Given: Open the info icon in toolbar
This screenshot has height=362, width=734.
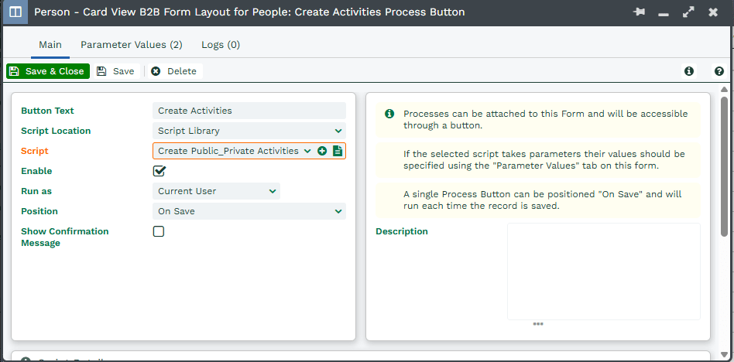Looking at the screenshot, I should click(688, 71).
